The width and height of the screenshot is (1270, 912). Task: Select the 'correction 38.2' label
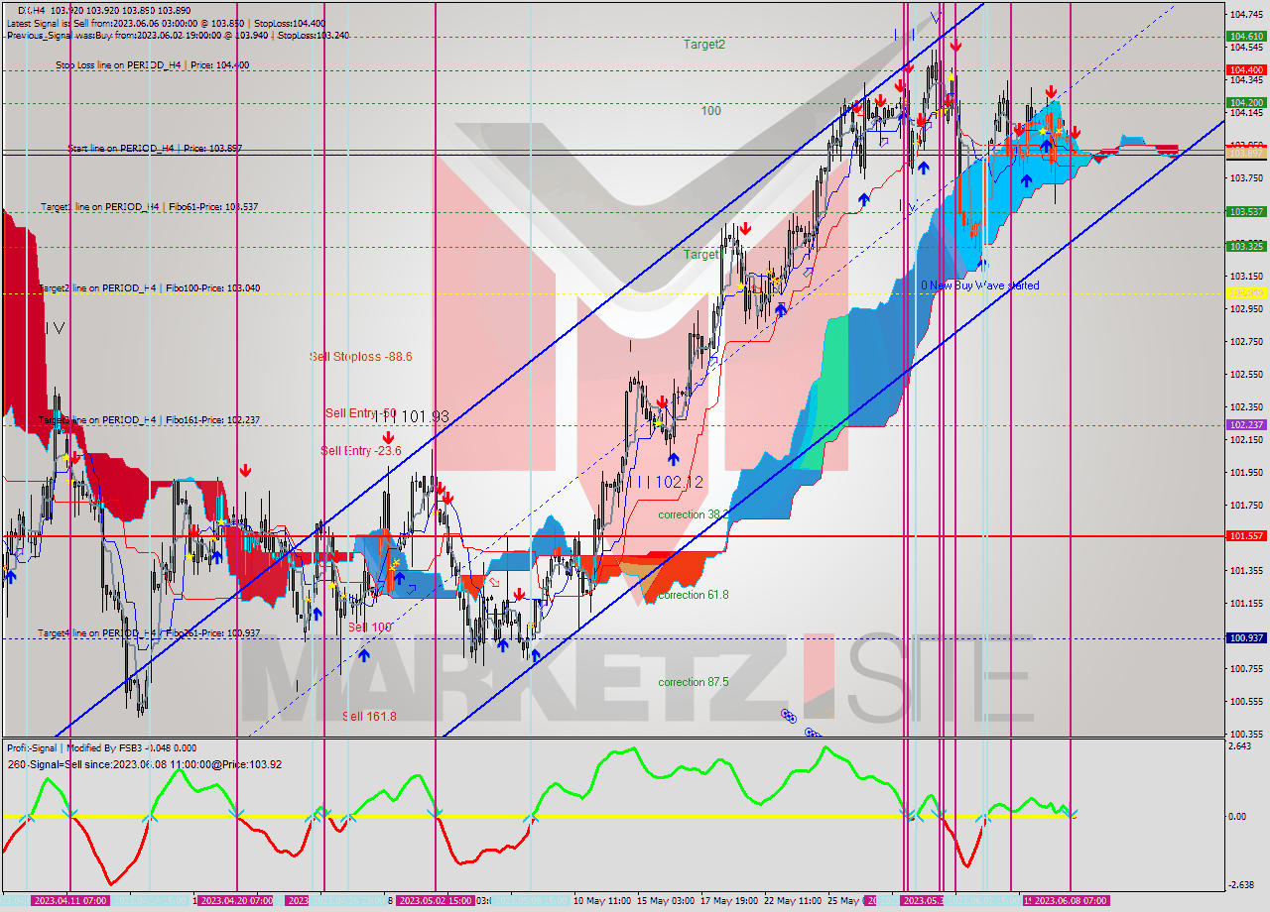click(694, 514)
